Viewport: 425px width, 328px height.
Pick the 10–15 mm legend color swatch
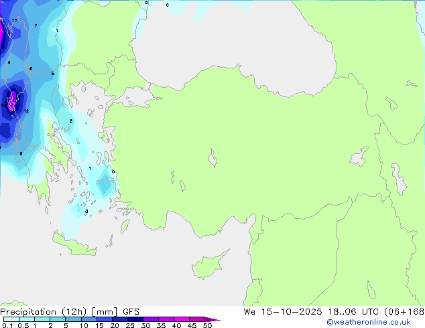tap(88, 319)
